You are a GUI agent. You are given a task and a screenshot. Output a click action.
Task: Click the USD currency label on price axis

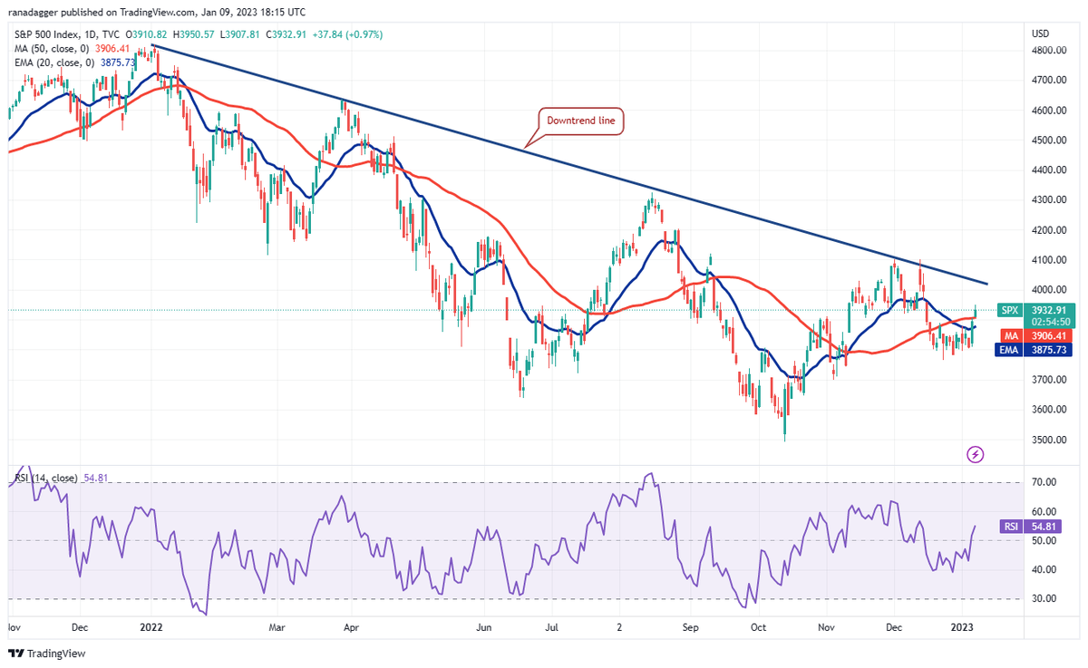click(x=1040, y=34)
